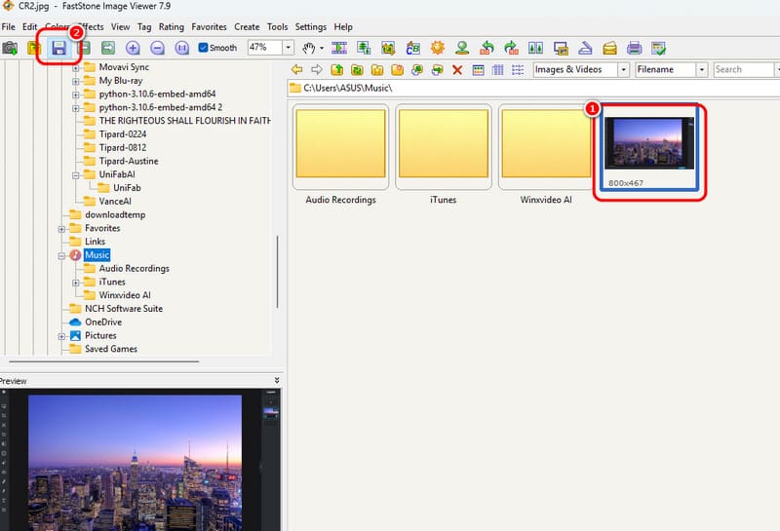Expand the Movavi Sync folder
780x531 pixels.
[x=76, y=67]
